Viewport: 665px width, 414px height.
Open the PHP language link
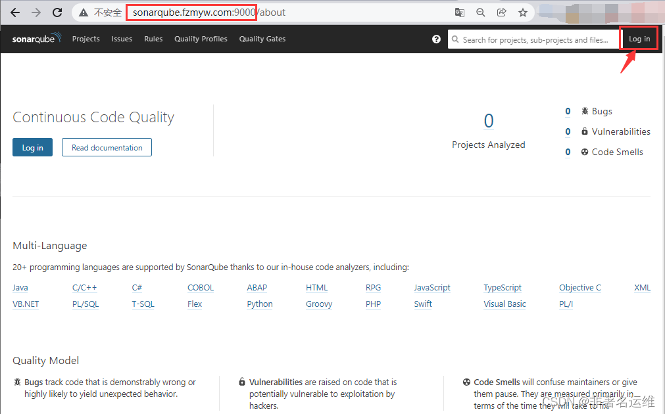click(x=373, y=304)
